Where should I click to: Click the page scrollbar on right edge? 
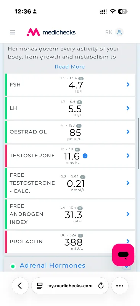click(138, 143)
